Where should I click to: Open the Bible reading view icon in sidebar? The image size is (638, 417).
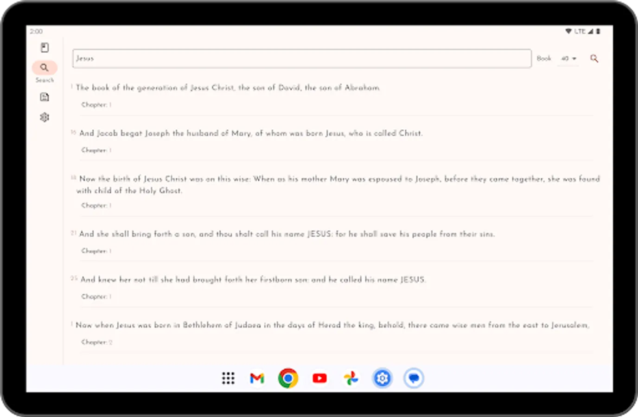tap(45, 47)
